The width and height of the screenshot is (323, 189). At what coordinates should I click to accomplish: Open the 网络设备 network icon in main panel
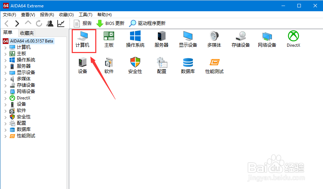click(x=267, y=40)
